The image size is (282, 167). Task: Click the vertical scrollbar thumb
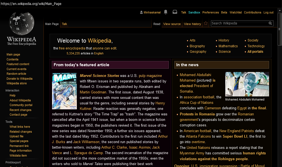point(280,29)
